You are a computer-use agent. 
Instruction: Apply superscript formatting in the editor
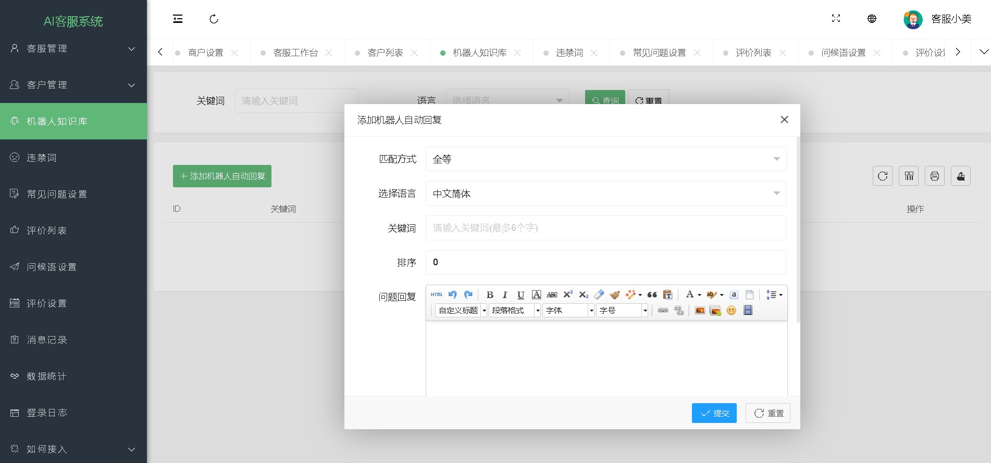pos(568,295)
